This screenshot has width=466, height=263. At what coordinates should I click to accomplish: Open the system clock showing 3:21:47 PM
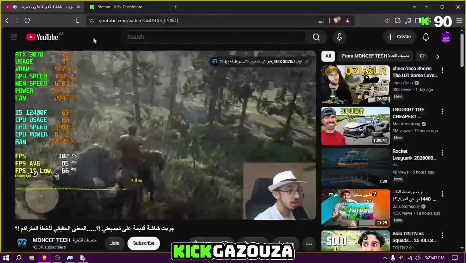point(435,258)
